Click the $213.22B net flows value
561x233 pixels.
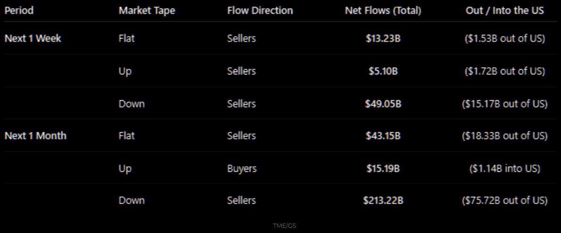(383, 201)
